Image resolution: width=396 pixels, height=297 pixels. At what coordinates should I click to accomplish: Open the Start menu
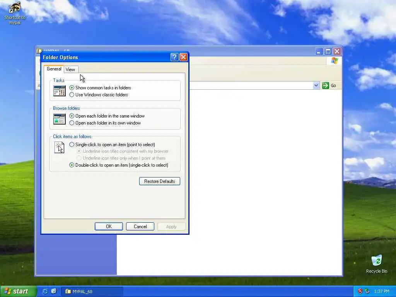click(18, 291)
